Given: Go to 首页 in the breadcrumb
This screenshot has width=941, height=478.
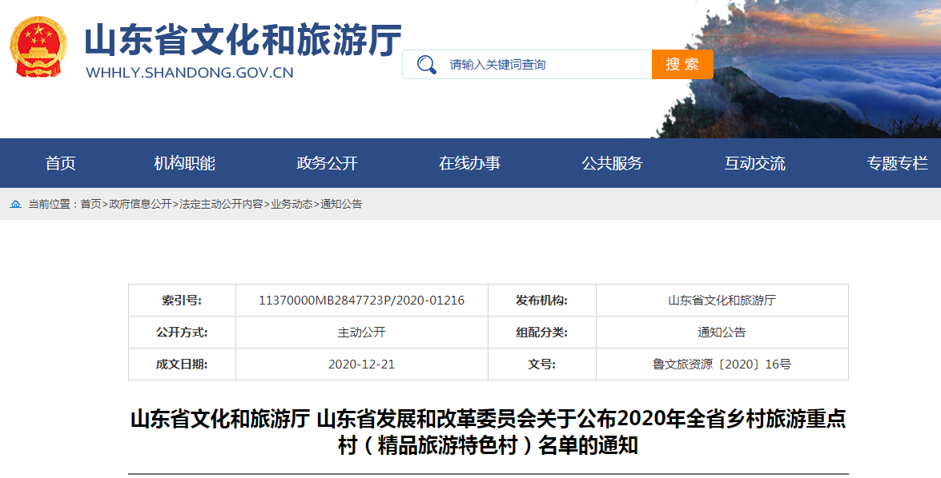Looking at the screenshot, I should (90, 205).
